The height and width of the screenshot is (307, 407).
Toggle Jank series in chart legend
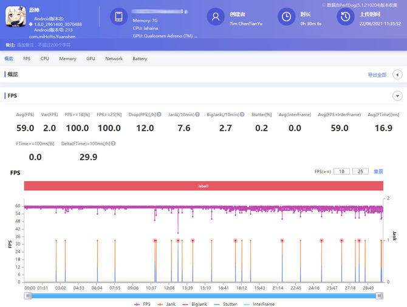[172, 303]
